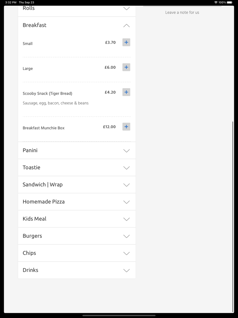Image resolution: width=238 pixels, height=318 pixels.
Task: Select the Scooby Snack (Tiger Bread) item name
Action: coord(47,93)
